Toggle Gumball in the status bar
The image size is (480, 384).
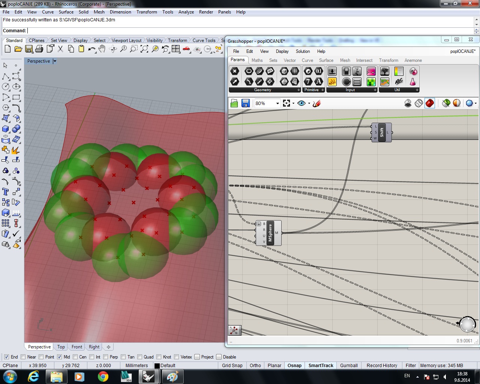point(349,366)
